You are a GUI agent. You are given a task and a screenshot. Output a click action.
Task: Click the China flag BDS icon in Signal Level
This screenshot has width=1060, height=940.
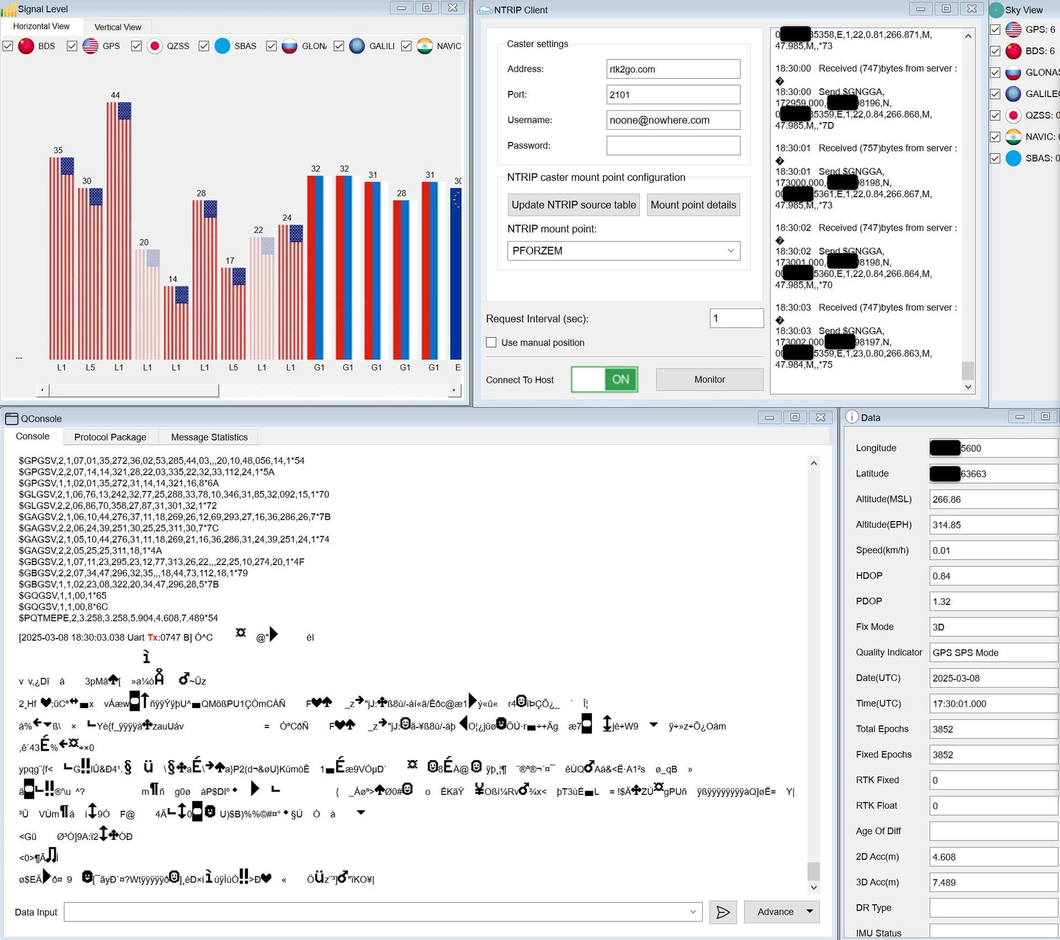tap(26, 46)
